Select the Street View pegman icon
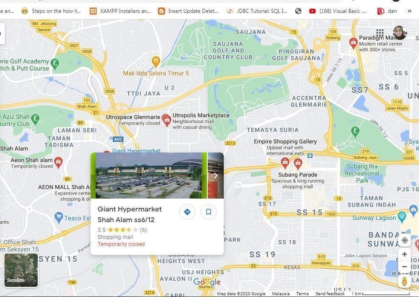Image resolution: width=419 pixels, height=297 pixels. [404, 281]
